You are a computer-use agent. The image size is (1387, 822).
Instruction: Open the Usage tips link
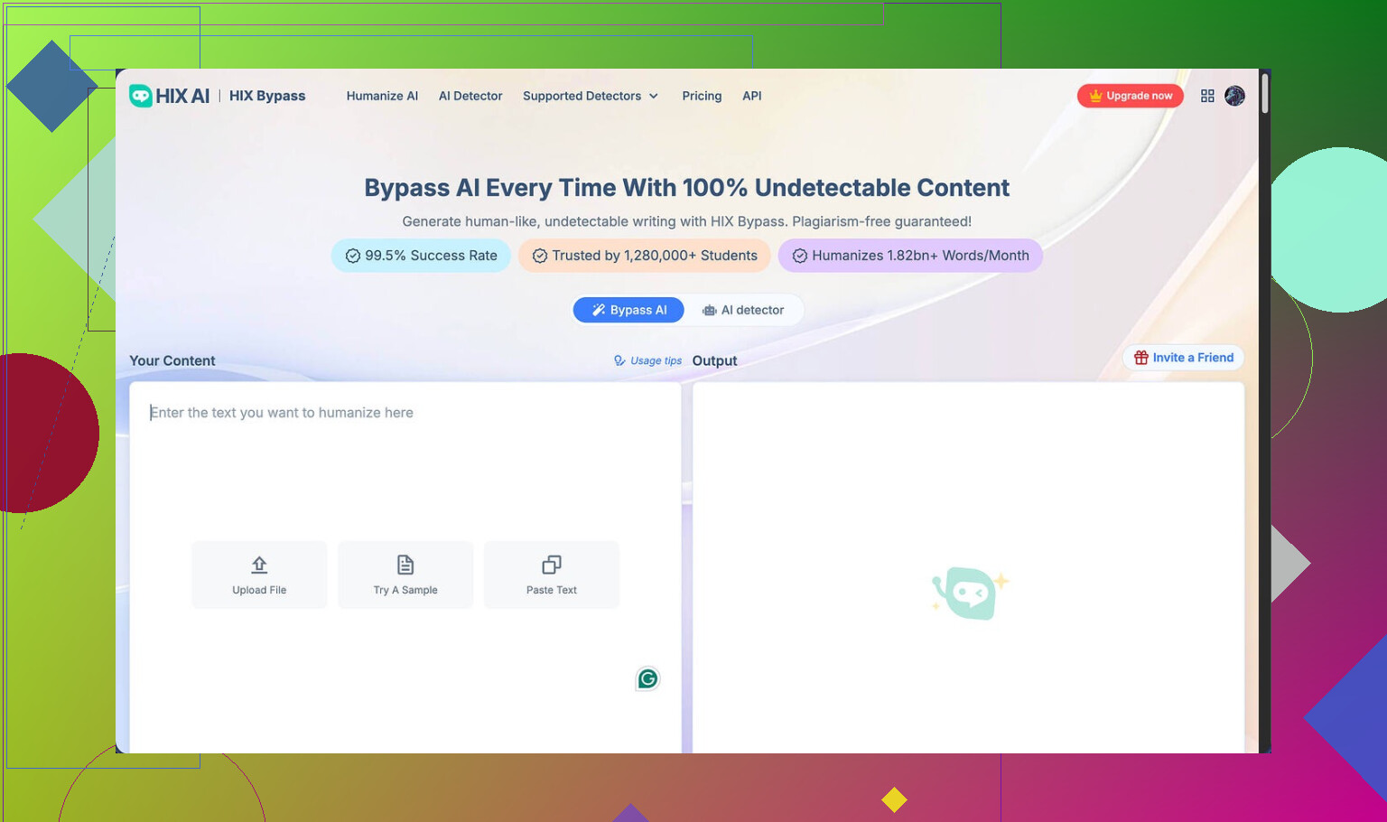[x=648, y=360]
